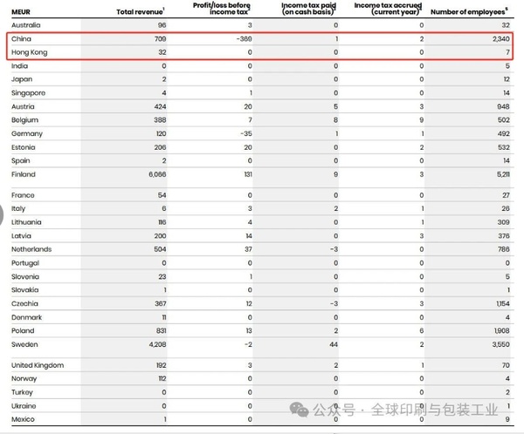Click Austria's total revenue 424
The width and height of the screenshot is (524, 434).
click(160, 106)
